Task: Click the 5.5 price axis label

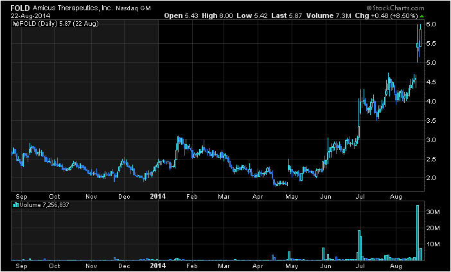Action: [x=432, y=44]
